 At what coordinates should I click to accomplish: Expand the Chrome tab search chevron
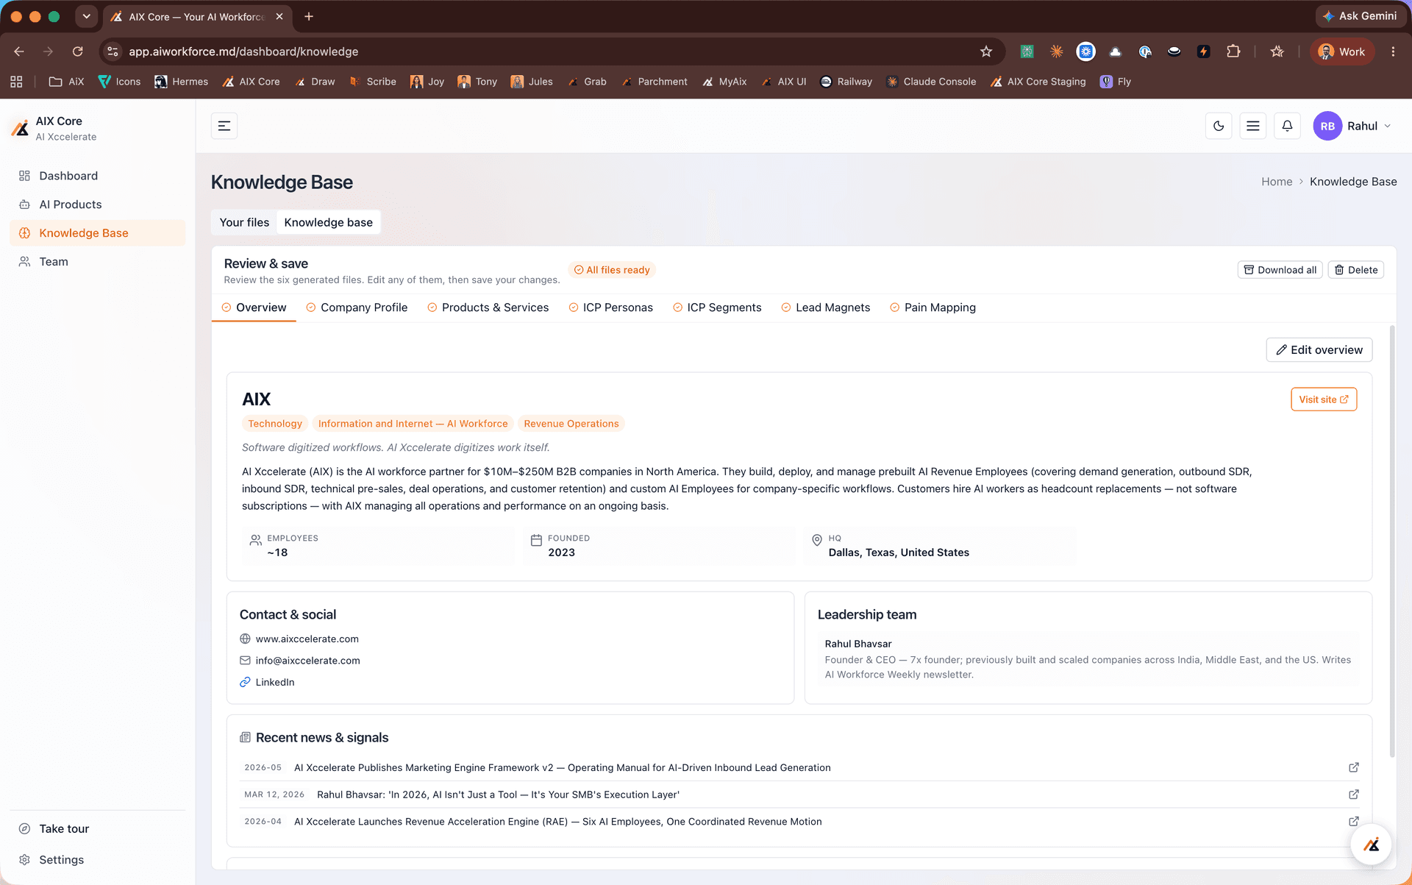click(86, 16)
